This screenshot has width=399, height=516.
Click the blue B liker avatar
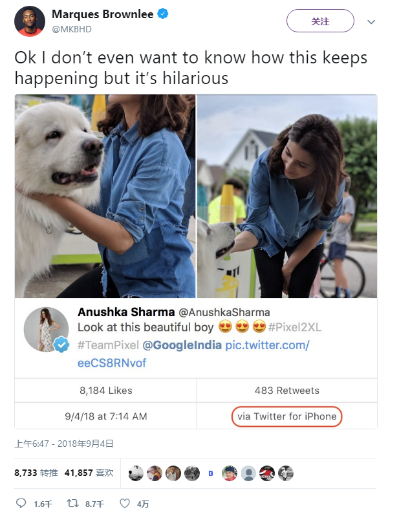(211, 473)
